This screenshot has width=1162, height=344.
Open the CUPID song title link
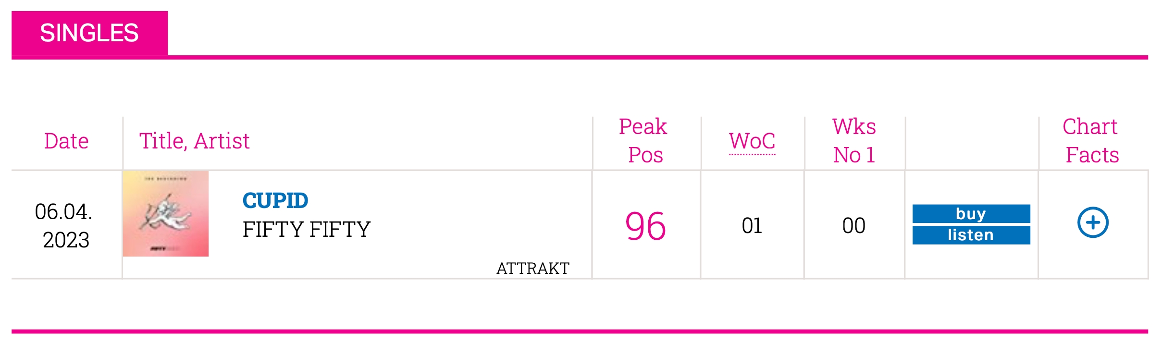point(275,200)
